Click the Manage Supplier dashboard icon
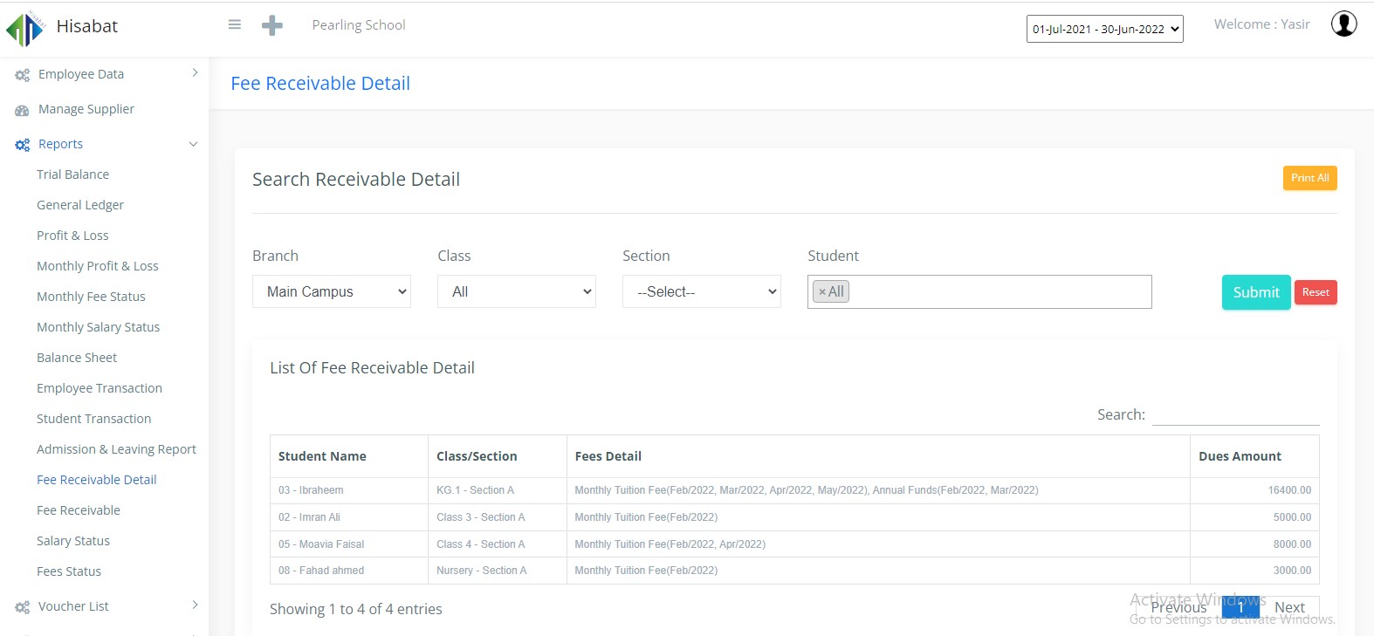Viewport: 1374px width, 636px height. tap(22, 110)
